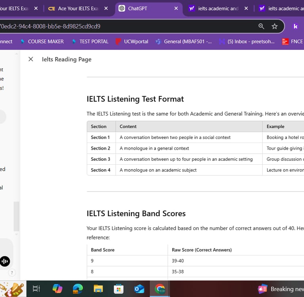Click the sidebar vertical scrollbar thumb
304x297 pixels.
click(x=17, y=216)
